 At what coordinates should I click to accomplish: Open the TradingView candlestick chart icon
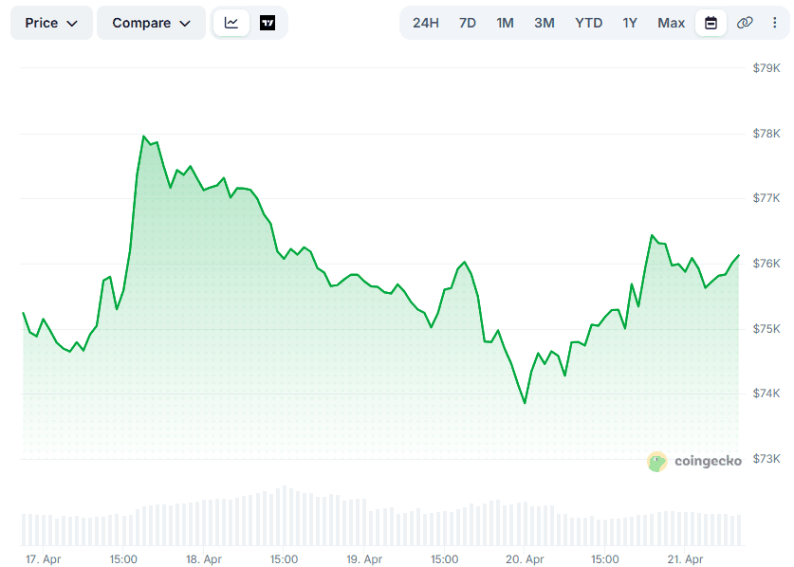tap(267, 22)
